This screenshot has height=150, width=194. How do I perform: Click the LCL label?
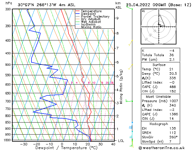tap(121, 141)
